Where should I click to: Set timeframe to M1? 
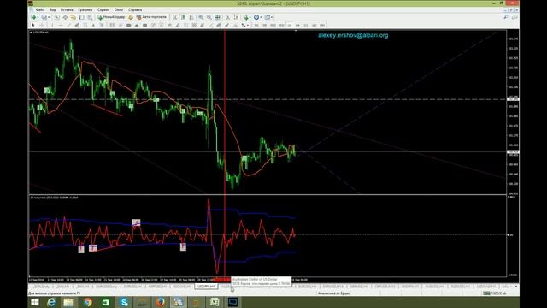(256, 25)
